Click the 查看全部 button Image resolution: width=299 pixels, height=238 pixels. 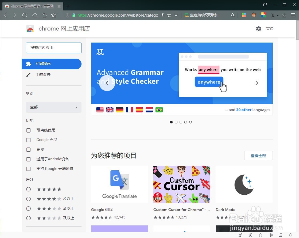coord(258,156)
